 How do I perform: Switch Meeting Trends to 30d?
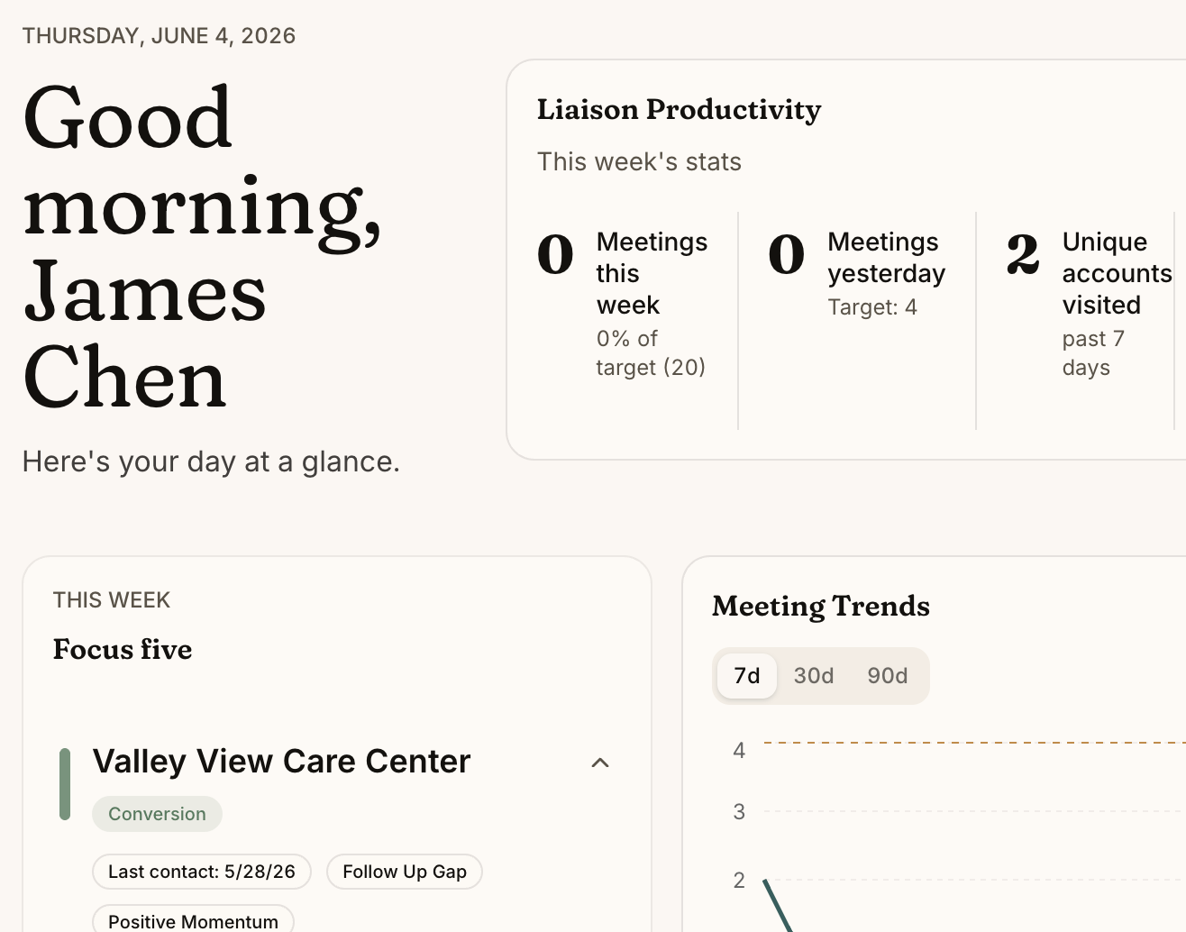pos(814,676)
